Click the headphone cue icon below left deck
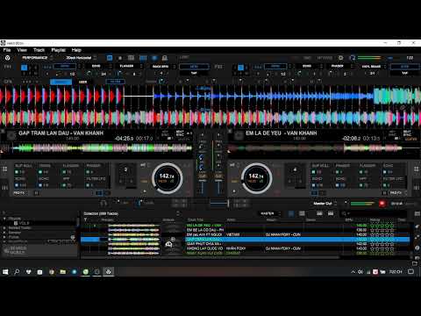This screenshot has height=316, width=421. 103,203
